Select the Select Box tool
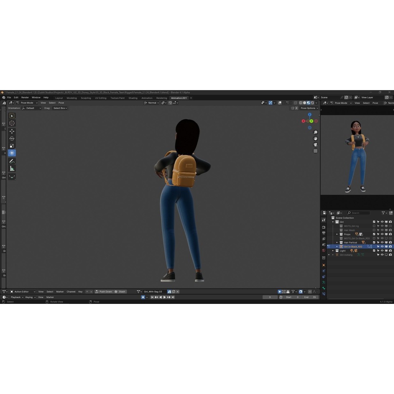This screenshot has width=394, height=394. pos(12,116)
